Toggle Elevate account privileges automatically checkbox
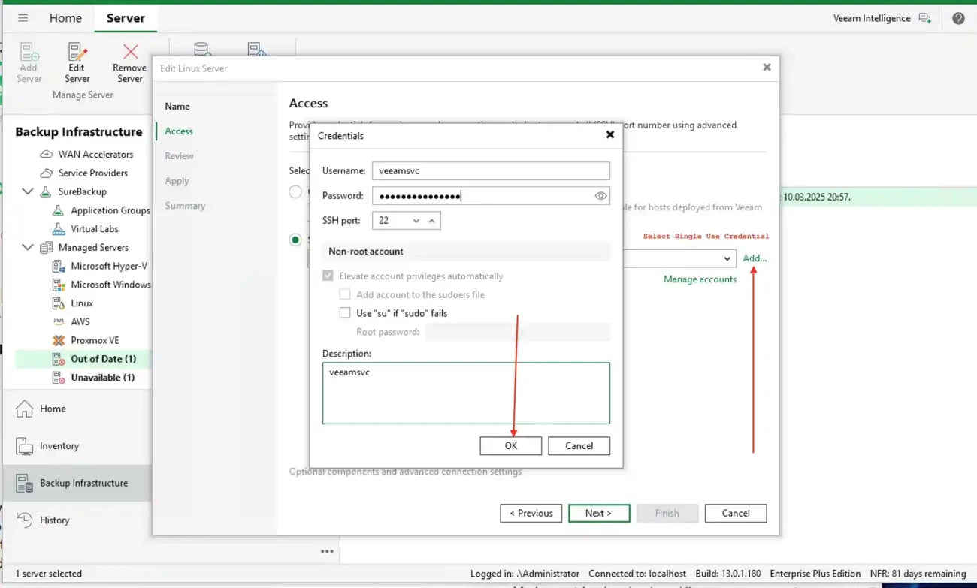Viewport: 977px width, 588px height. point(328,276)
